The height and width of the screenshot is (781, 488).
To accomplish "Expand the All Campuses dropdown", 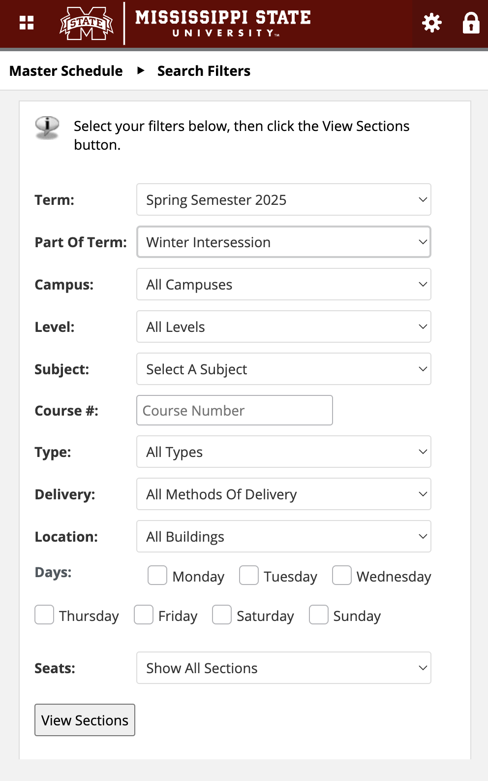I will [284, 285].
